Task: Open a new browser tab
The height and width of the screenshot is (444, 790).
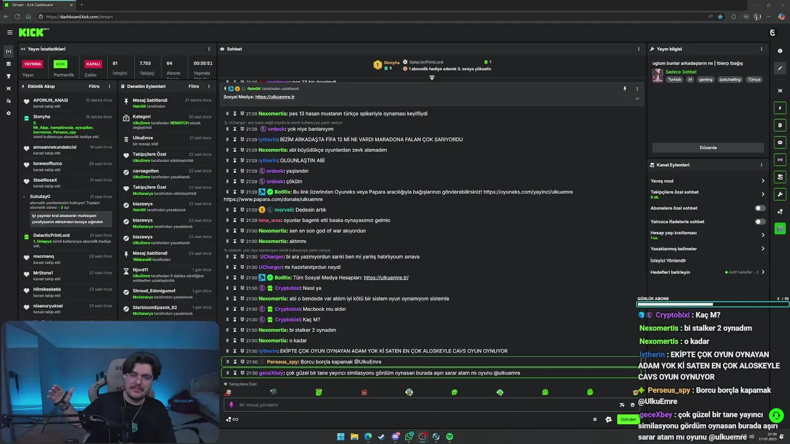Action: click(81, 5)
